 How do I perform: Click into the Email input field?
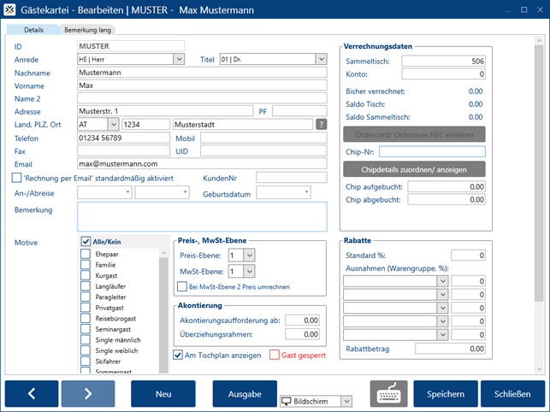[x=202, y=163]
